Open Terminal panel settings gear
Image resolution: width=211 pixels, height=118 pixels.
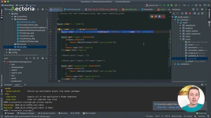pos(202,85)
